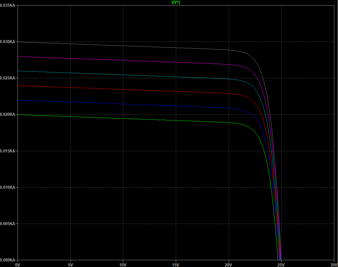Select the red trace at the 10V gridline
Image resolution: width=338 pixels, height=267 pixels.
(123, 90)
